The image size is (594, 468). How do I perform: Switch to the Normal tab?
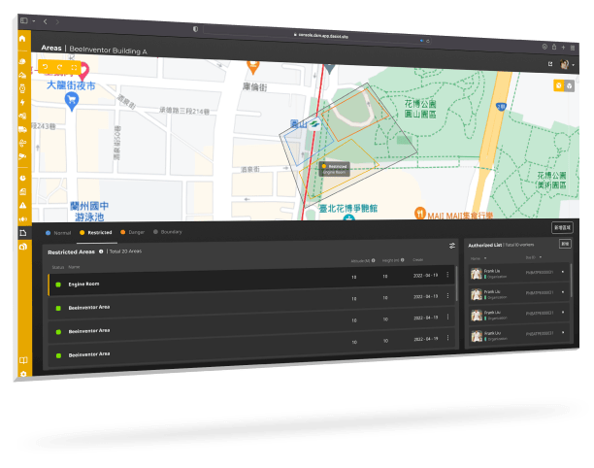60,232
